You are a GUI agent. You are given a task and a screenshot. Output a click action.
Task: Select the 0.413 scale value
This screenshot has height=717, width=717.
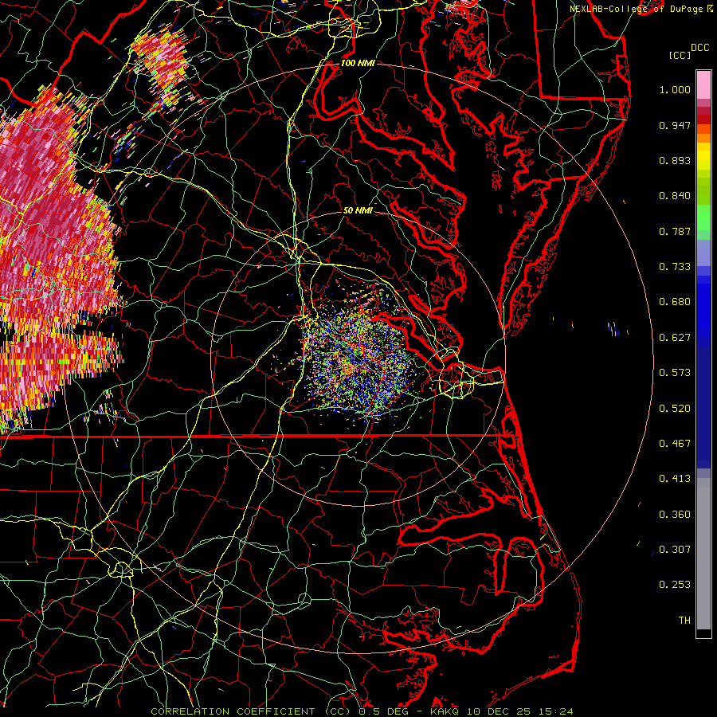[675, 479]
